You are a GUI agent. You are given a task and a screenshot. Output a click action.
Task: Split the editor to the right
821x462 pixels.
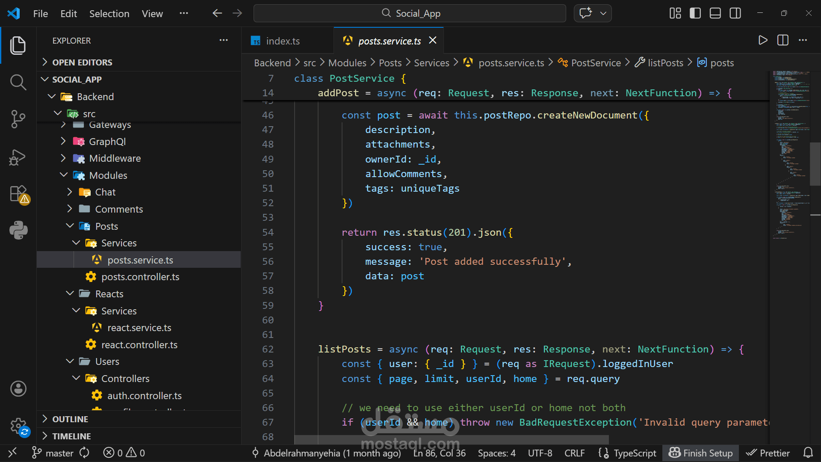tap(783, 41)
